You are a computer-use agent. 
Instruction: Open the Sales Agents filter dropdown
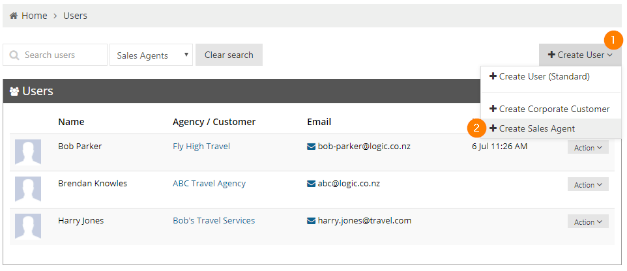pyautogui.click(x=151, y=55)
